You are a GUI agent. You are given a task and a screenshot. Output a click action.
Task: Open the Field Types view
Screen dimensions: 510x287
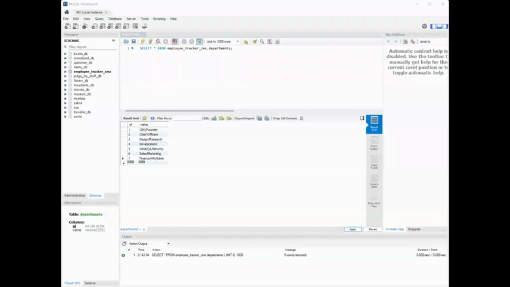point(374,162)
